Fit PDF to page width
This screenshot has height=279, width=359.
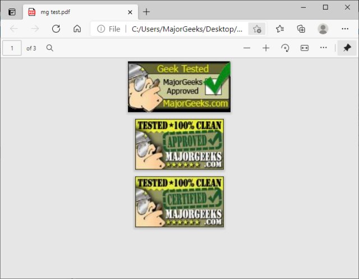tap(305, 48)
